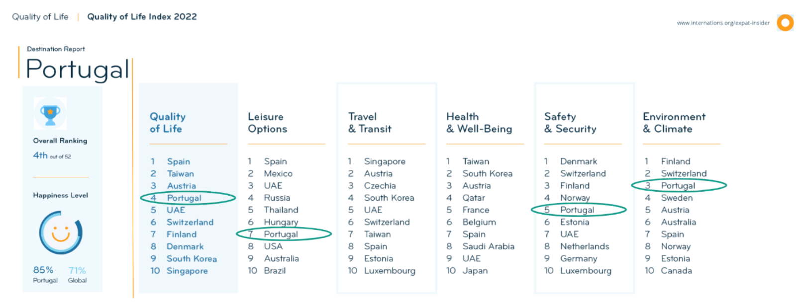
Task: Click the circled Portugal in Quality of Life list
Action: point(184,198)
